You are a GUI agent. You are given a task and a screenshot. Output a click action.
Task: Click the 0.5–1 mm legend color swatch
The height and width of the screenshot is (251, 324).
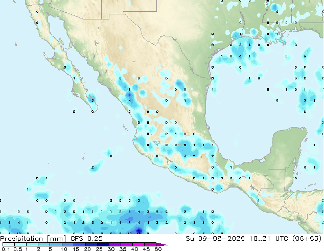click(x=20, y=244)
